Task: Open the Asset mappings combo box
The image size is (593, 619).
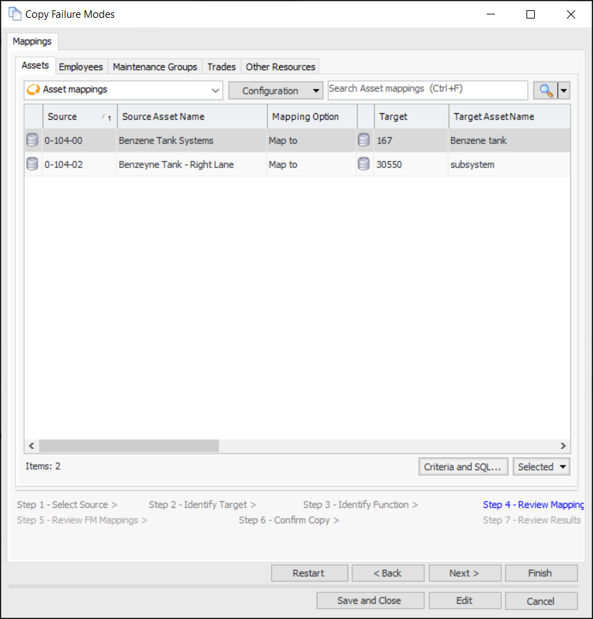Action: (x=123, y=90)
